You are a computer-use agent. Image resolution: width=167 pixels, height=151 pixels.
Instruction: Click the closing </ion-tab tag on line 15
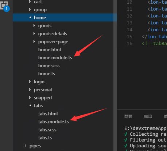point(154,37)
